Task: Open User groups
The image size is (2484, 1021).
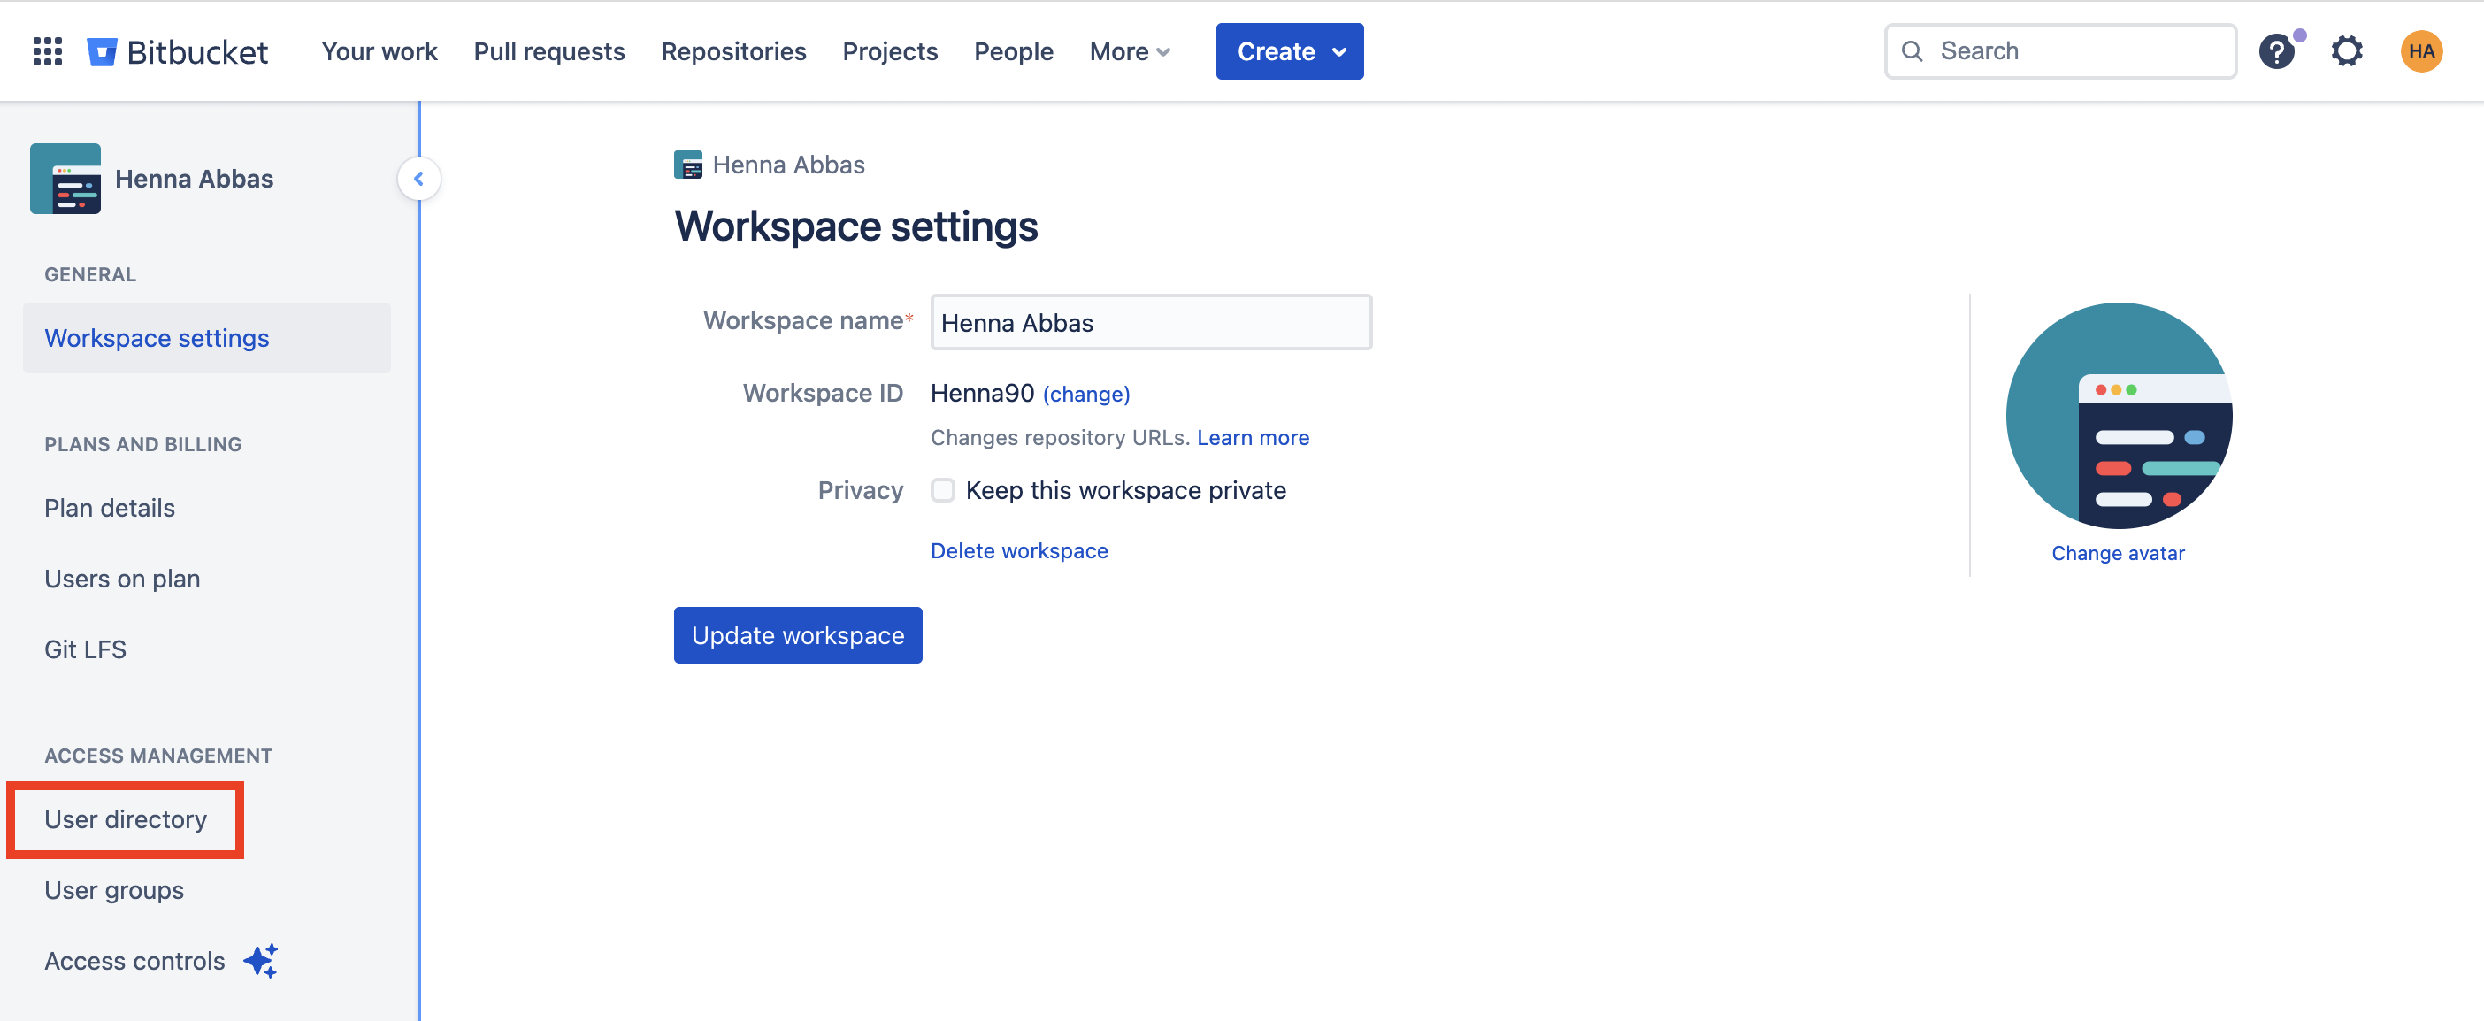Action: [114, 890]
